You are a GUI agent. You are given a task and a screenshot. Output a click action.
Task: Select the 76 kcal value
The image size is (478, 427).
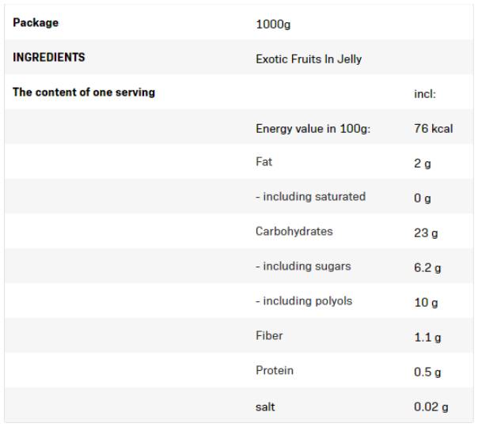tap(433, 128)
